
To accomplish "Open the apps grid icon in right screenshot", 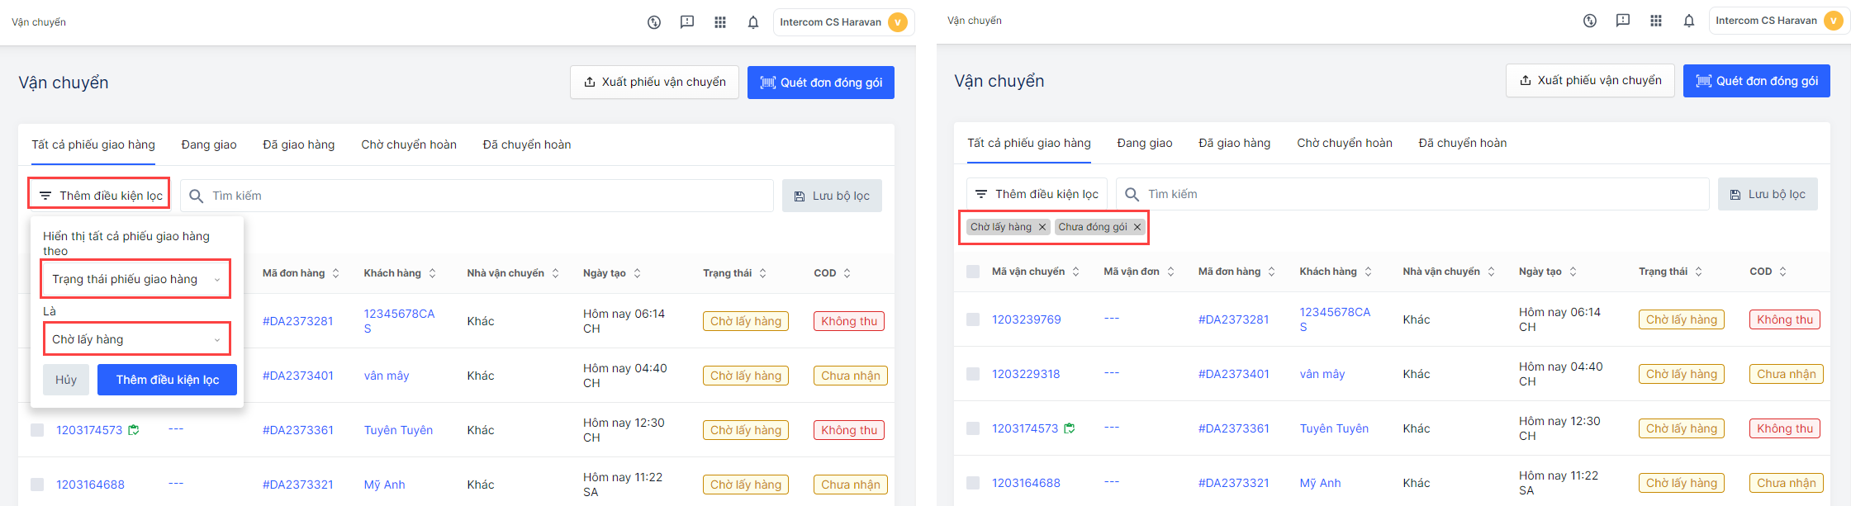I will (1656, 21).
